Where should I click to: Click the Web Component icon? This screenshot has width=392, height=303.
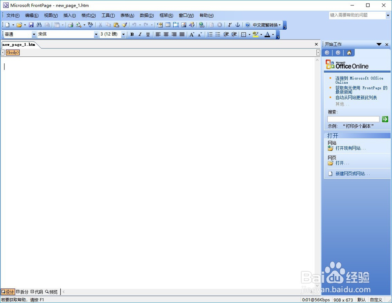(x=160, y=25)
